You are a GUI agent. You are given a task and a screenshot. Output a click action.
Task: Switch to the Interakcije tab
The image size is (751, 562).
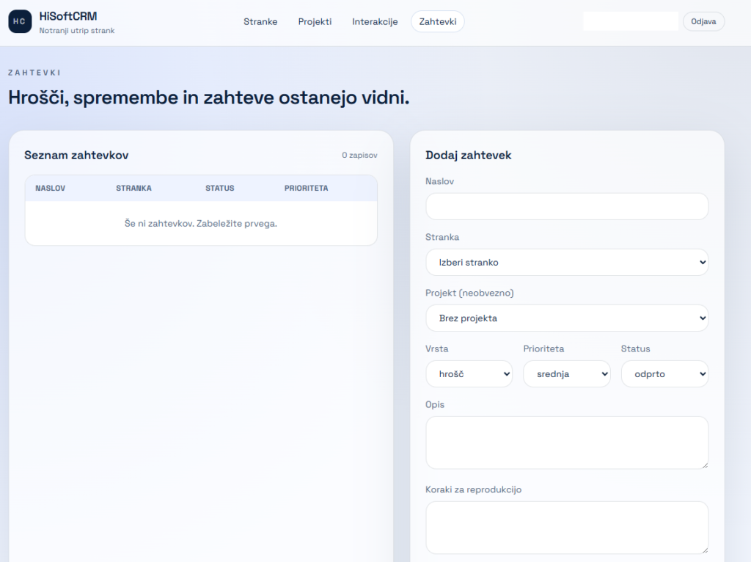pos(375,21)
